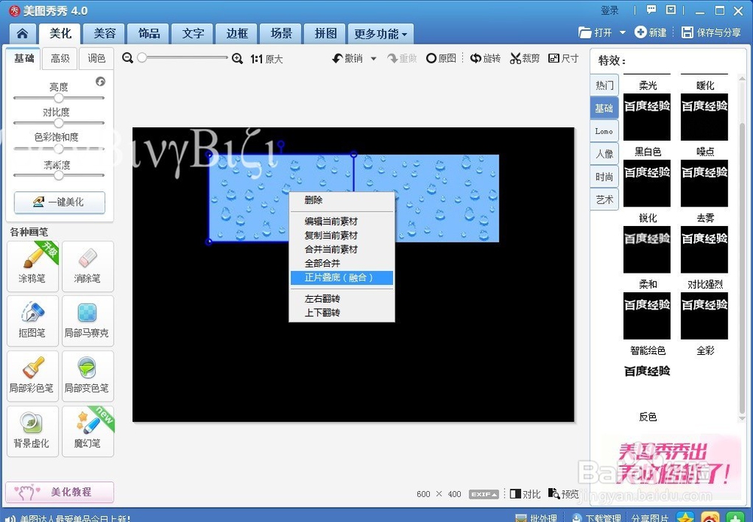Open the 美化教程 tutorial button
The image size is (753, 522).
click(59, 492)
